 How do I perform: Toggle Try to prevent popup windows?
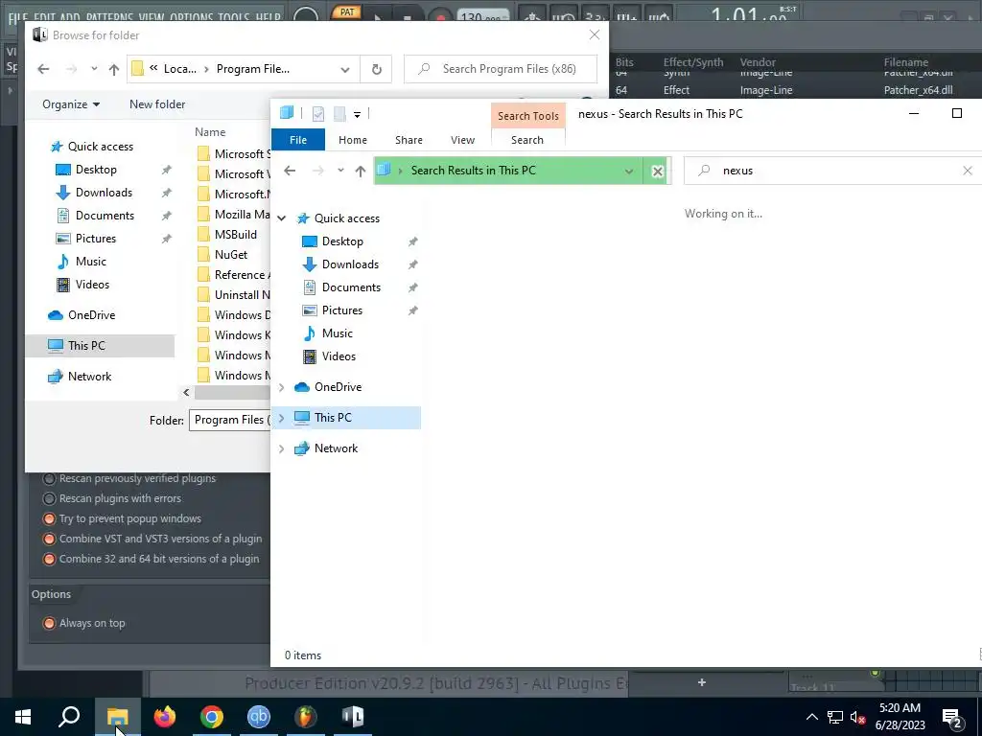49,518
